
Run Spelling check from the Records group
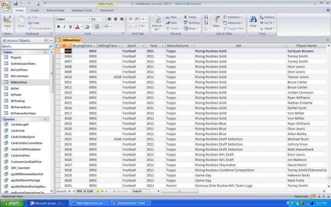coord(191,23)
